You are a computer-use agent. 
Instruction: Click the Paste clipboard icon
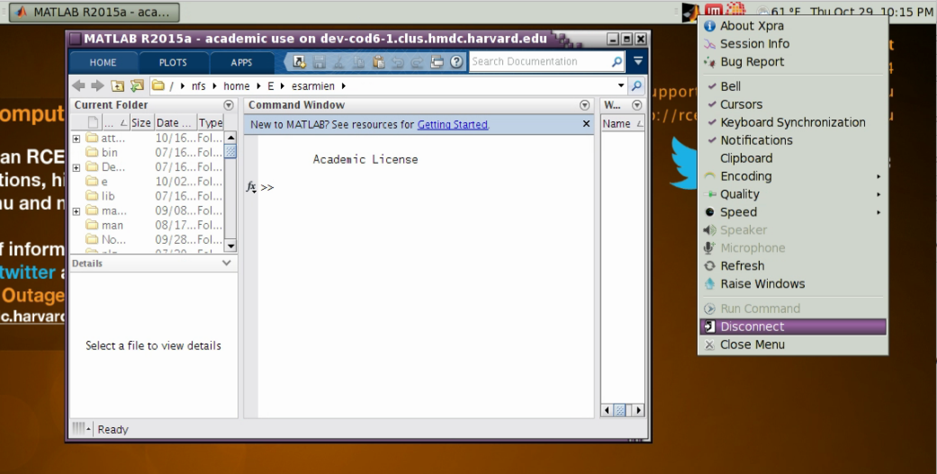click(378, 62)
